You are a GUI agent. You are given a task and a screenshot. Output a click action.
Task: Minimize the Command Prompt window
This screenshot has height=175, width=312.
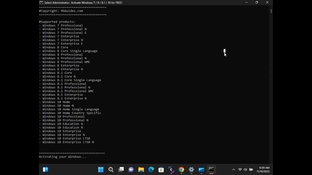[x=246, y=2]
